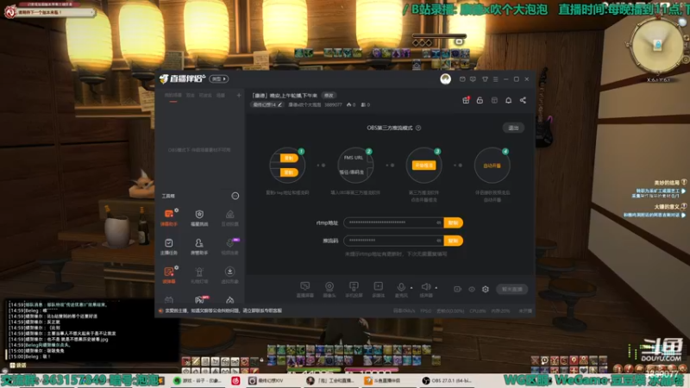
Task: Open the notification bell icon
Action: pyautogui.click(x=508, y=100)
